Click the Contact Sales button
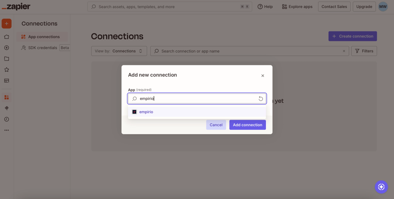The width and height of the screenshot is (394, 199). [334, 7]
